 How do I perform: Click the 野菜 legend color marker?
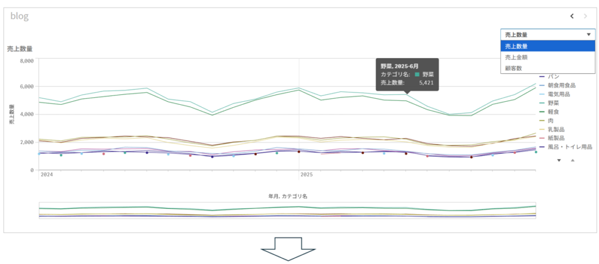542,103
